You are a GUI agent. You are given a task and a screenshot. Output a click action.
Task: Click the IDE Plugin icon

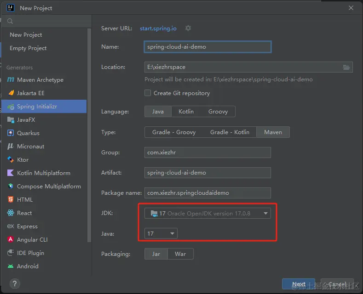(11, 253)
